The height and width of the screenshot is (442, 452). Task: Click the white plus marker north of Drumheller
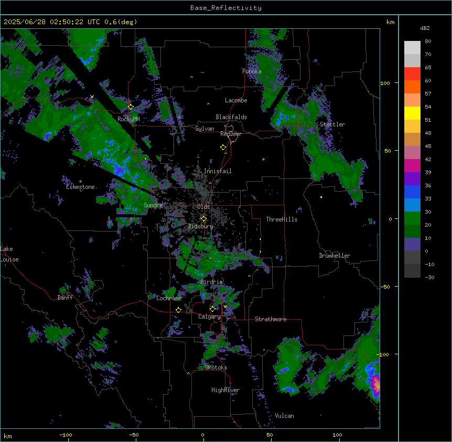pos(321,197)
